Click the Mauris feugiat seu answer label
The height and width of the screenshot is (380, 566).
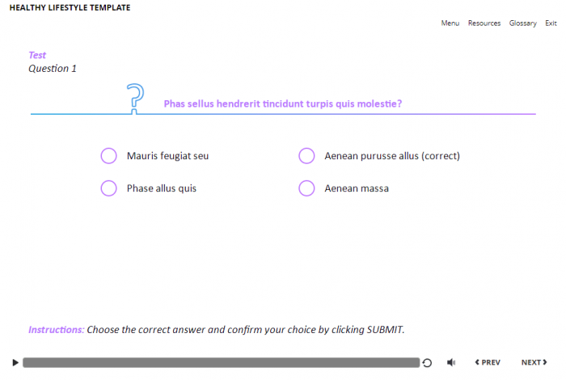tap(167, 156)
